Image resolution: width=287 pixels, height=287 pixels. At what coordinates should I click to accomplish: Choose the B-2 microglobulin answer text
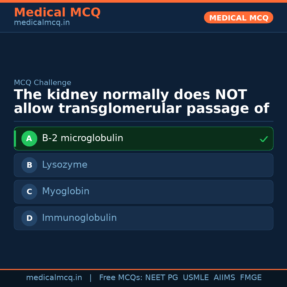point(82,138)
